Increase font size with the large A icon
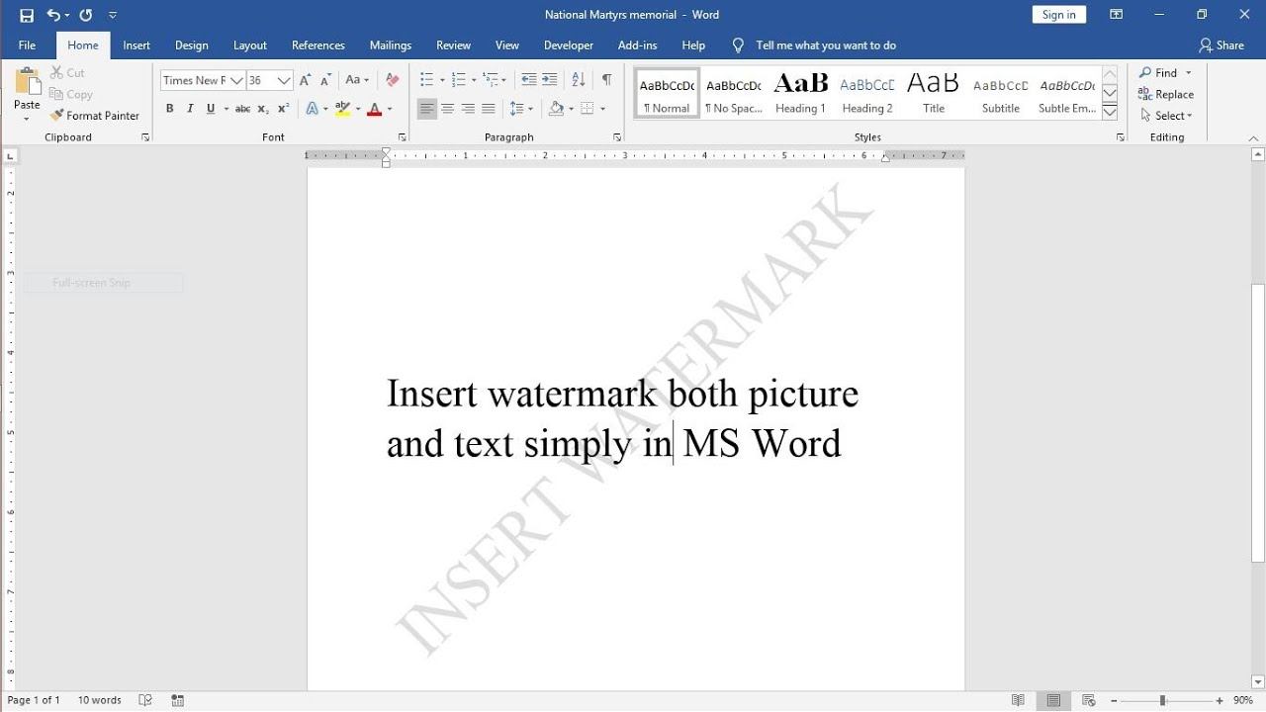Viewport: 1266px width, 712px height. [305, 80]
